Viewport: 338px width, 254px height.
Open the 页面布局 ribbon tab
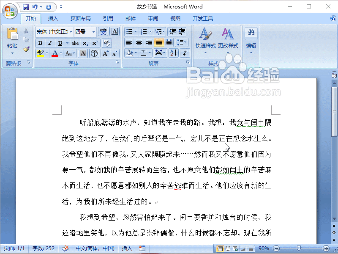(x=81, y=18)
